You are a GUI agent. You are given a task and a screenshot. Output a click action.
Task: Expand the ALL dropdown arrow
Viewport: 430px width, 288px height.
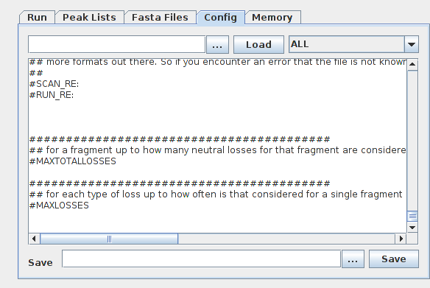[x=412, y=44]
